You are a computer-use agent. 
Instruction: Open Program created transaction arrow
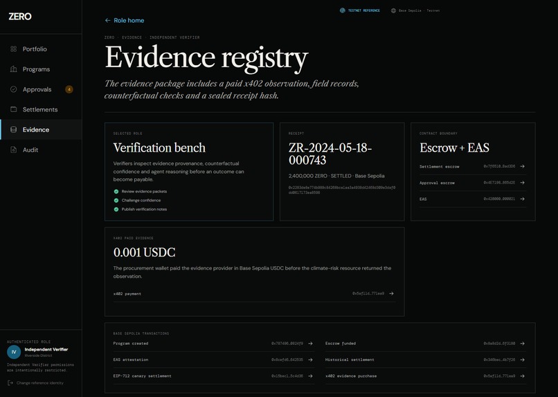coord(310,344)
